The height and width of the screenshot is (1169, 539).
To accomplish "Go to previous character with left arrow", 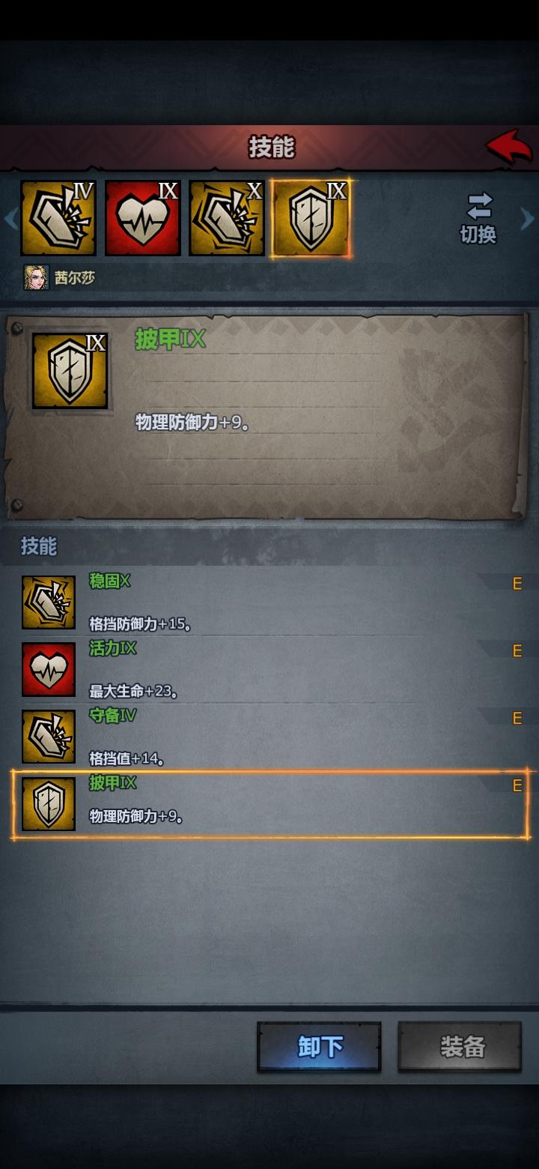I will [10, 219].
